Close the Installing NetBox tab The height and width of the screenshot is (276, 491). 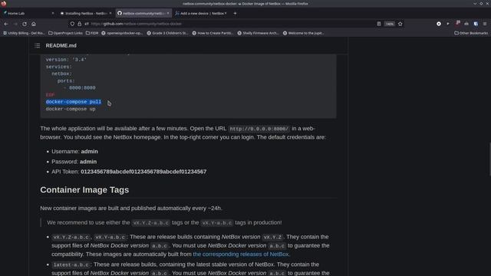pos(110,13)
